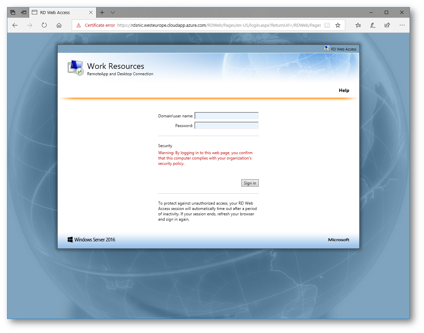Click RemoteApp and Desktop Connection subtitle

120,74
